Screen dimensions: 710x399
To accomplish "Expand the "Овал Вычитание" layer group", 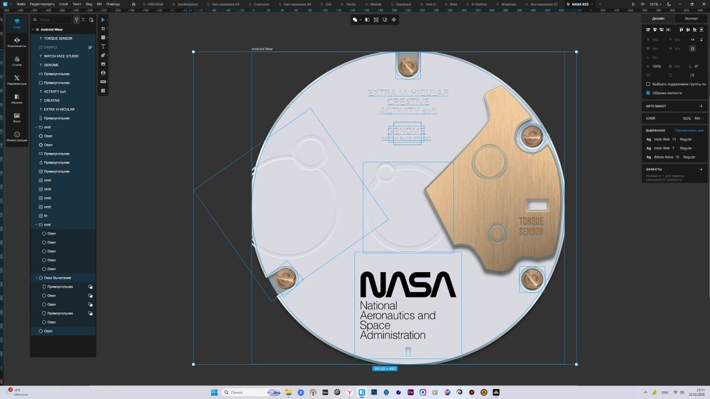I will click(36, 278).
